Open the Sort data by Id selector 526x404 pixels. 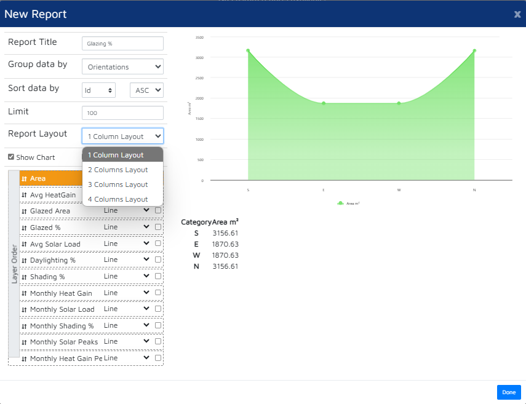[x=98, y=90]
